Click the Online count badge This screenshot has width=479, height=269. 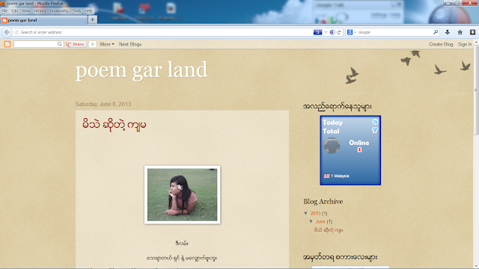(359, 149)
